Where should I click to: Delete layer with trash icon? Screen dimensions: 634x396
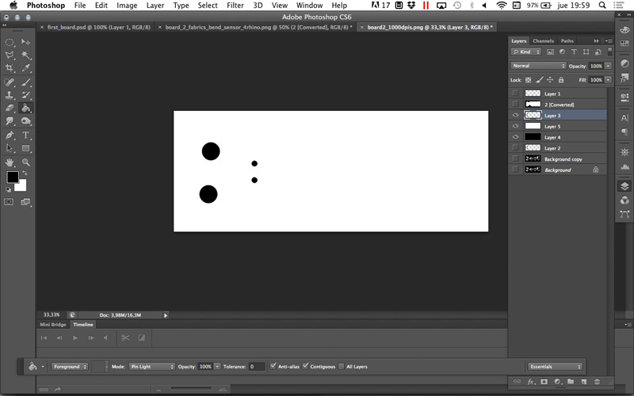(598, 382)
